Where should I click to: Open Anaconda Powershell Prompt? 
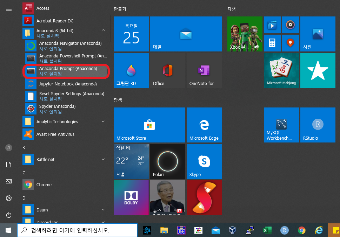(x=66, y=58)
